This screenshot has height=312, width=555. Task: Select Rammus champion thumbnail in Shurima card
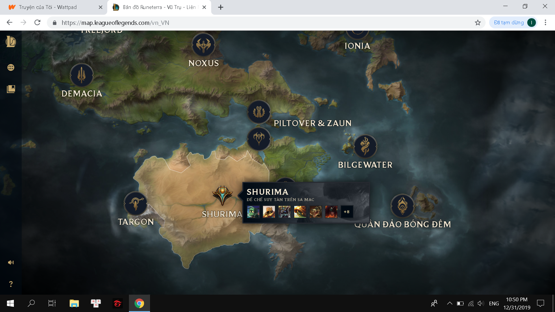tap(300, 212)
